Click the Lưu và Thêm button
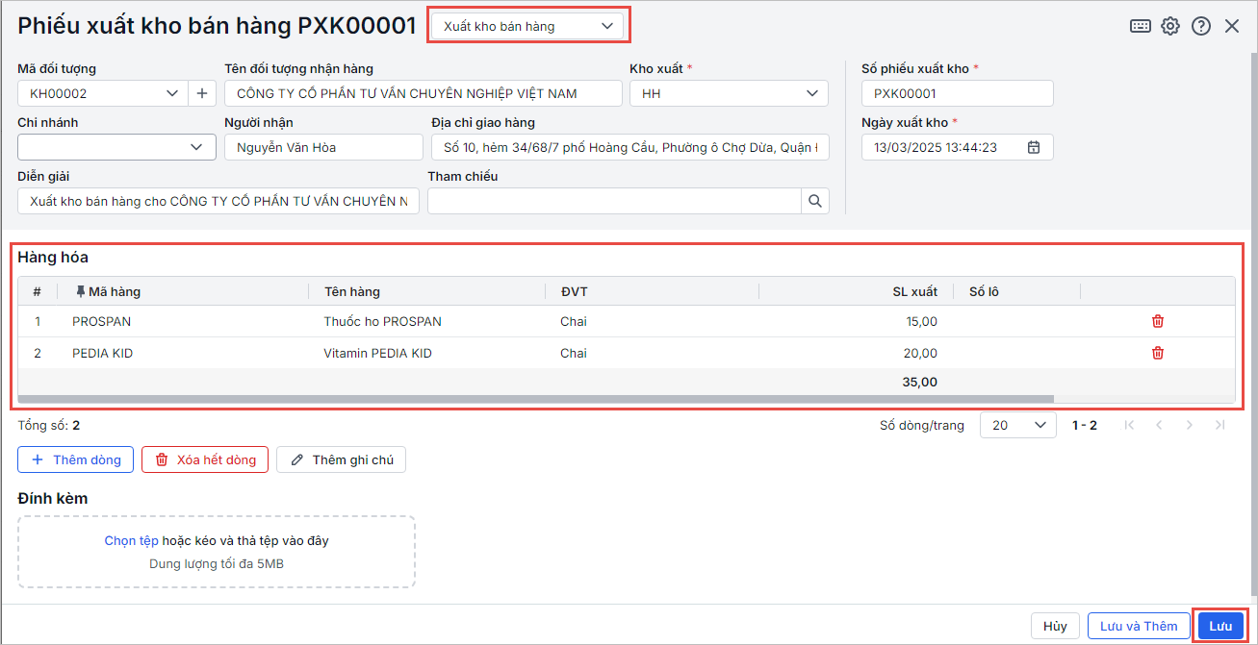Screen dimensions: 1258x645 pyautogui.click(x=1139, y=626)
